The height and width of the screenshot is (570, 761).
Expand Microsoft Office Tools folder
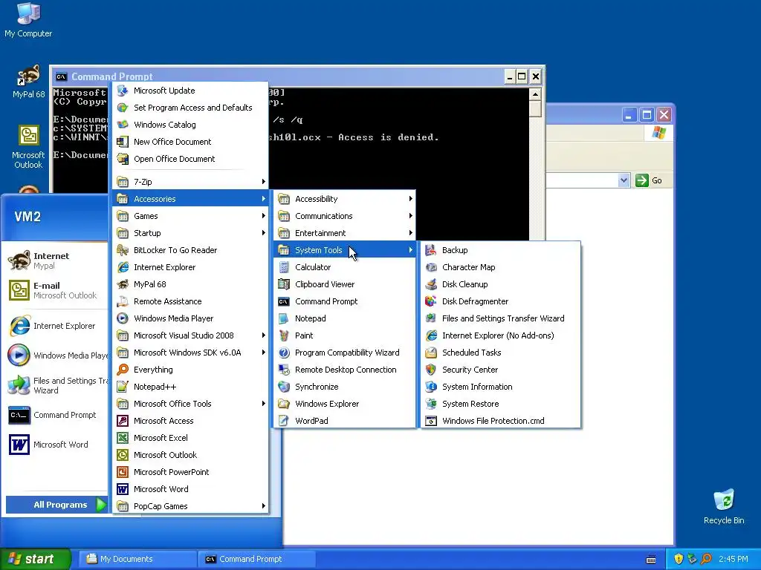pos(190,403)
